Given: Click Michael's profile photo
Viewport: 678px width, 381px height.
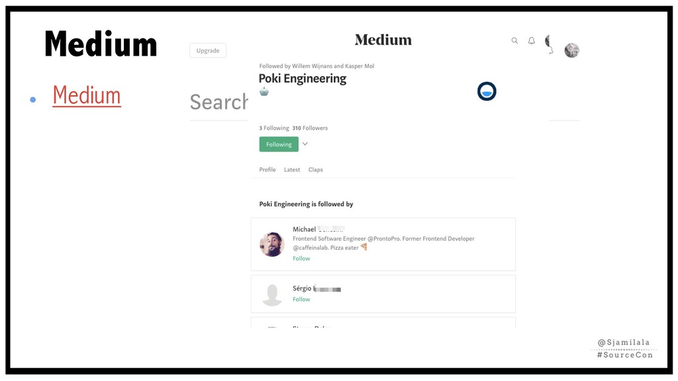Looking at the screenshot, I should click(272, 244).
